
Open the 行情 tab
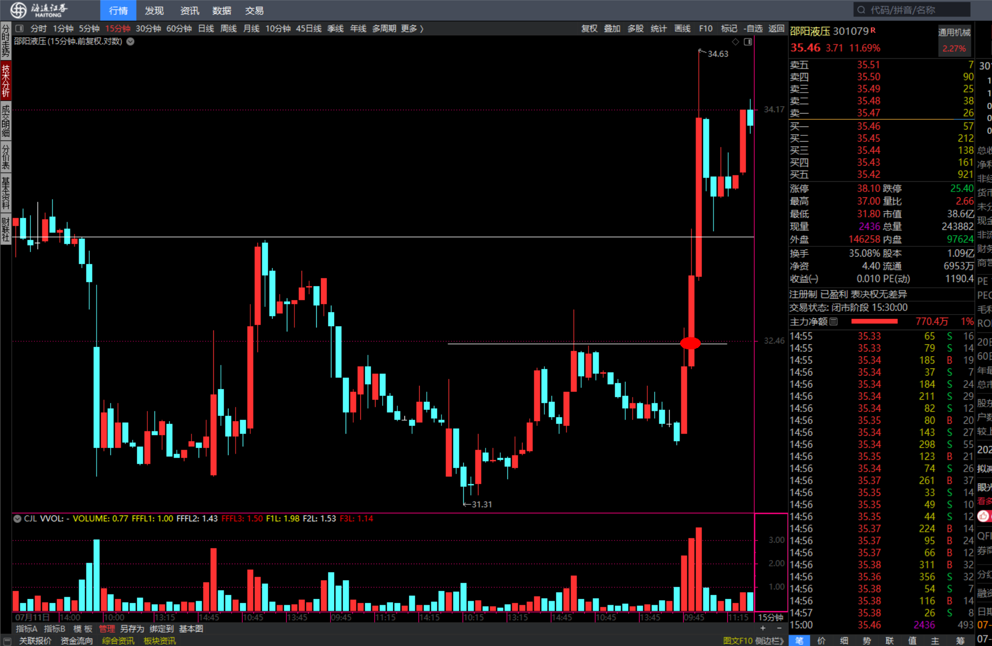(x=118, y=10)
